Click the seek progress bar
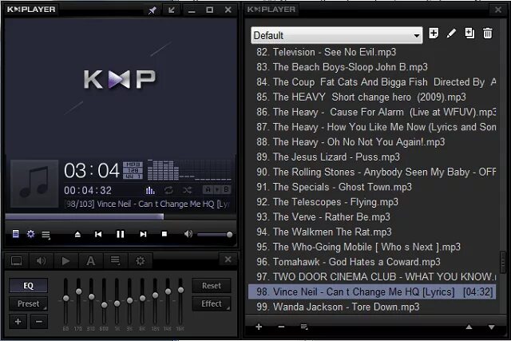The height and width of the screenshot is (341, 511). tap(121, 216)
